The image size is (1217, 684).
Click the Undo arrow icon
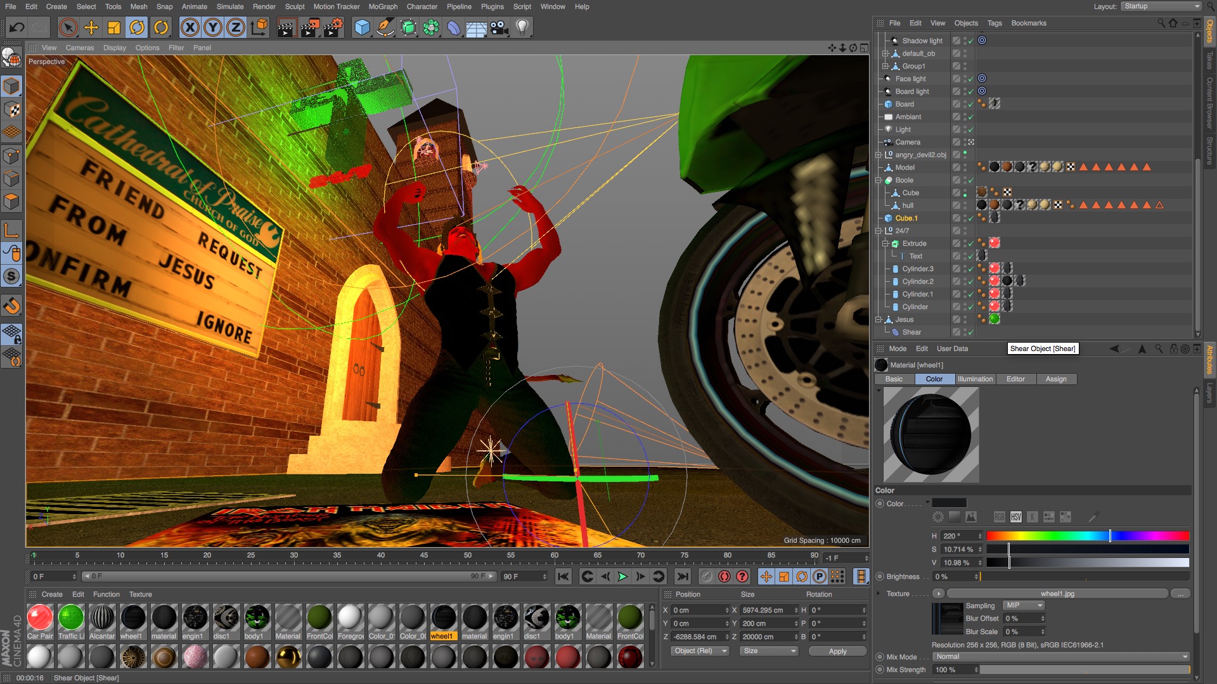pos(17,27)
